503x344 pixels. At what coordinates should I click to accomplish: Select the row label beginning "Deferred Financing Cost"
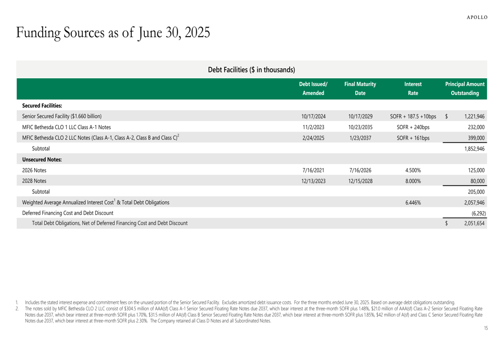pos(68,213)
